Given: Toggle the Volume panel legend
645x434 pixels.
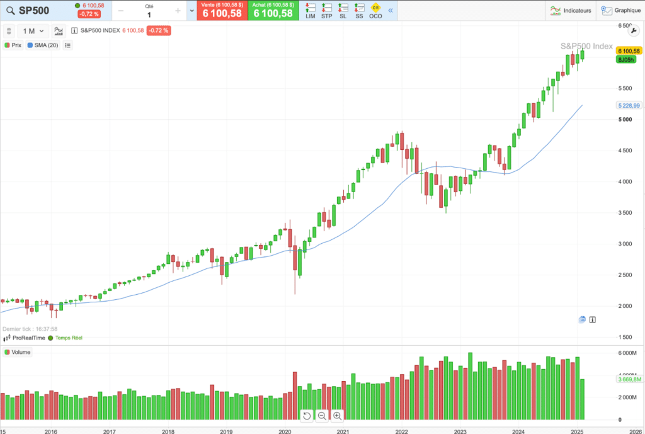Looking at the screenshot, I should [17, 352].
